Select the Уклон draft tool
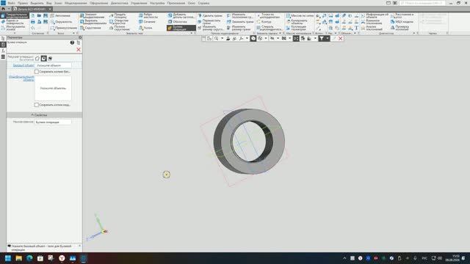 [x=145, y=28]
